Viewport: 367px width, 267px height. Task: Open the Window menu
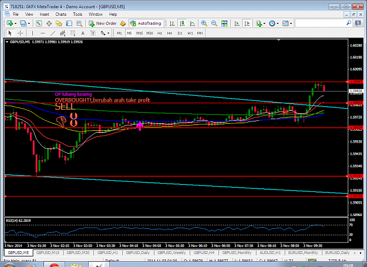click(96, 14)
